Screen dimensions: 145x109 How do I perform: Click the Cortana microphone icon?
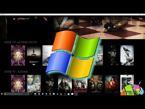pyautogui.click(x=28, y=94)
